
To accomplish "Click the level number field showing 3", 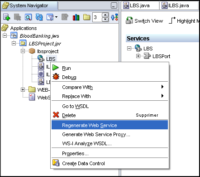I will (x=97, y=17).
